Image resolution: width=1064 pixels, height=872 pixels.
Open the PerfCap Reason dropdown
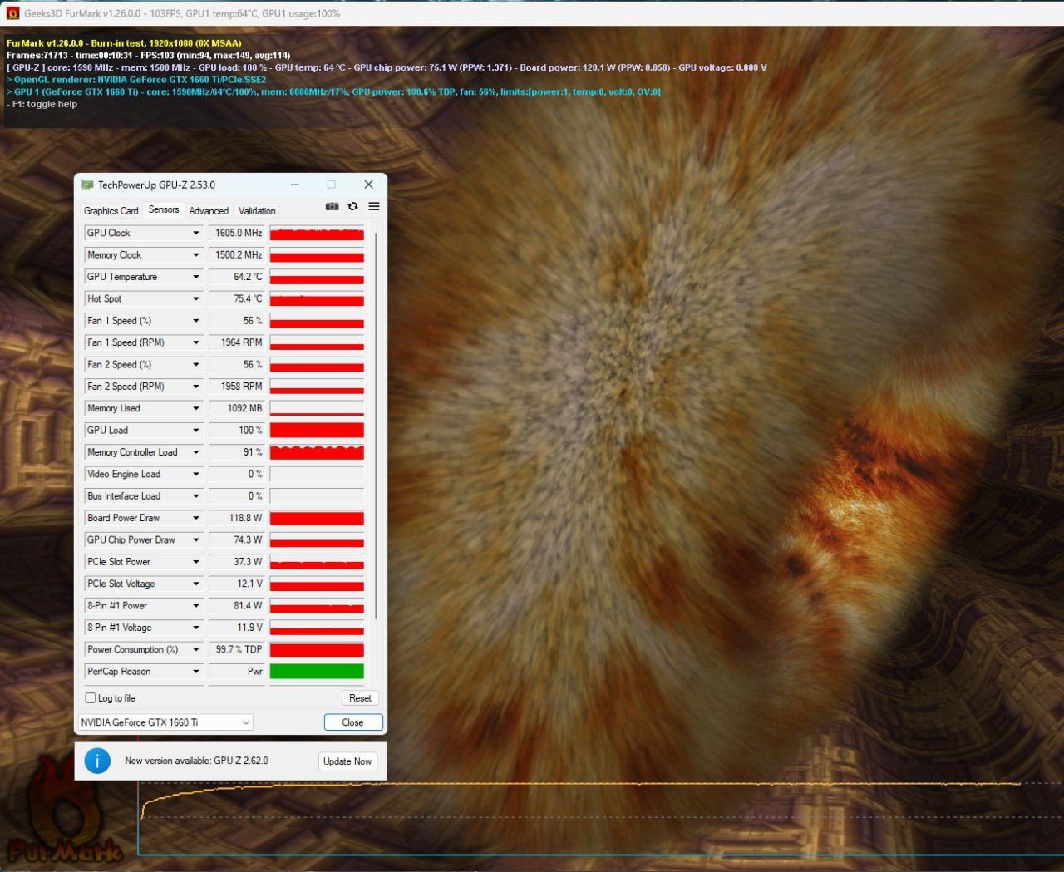(196, 672)
